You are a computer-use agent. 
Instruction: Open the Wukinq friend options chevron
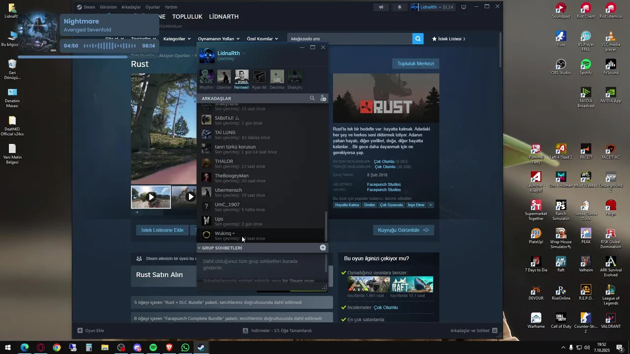click(x=233, y=234)
